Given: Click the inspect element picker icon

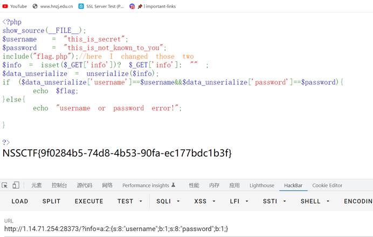Looking at the screenshot, I should pyautogui.click(x=5, y=185).
